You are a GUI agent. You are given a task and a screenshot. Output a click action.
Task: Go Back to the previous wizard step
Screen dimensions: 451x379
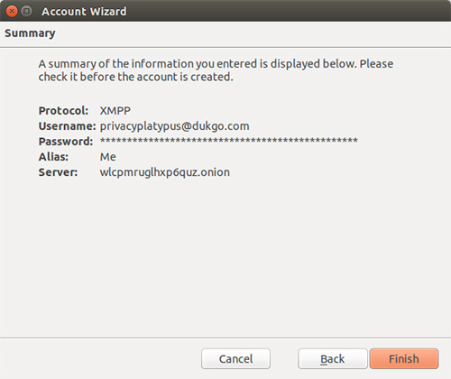pyautogui.click(x=333, y=358)
